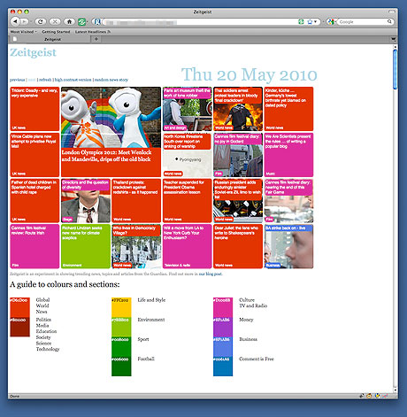Click the green Sport color swatch
Image resolution: width=407 pixels, height=417 pixels.
(x=121, y=346)
